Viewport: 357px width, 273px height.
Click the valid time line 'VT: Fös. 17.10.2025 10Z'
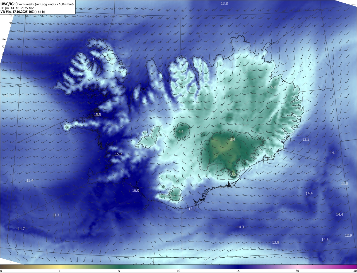click(17, 12)
